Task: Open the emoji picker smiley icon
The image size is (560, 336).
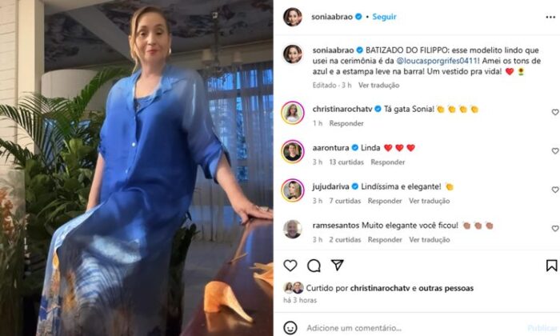Action: pos(290,327)
